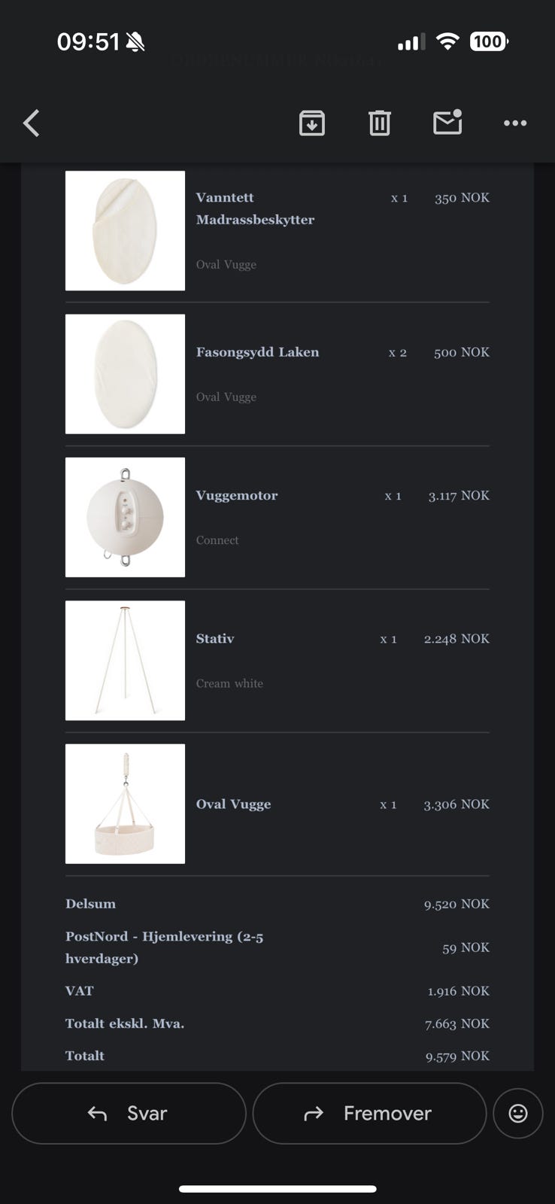Tap the Fasongsydd Laken product title

pyautogui.click(x=257, y=352)
